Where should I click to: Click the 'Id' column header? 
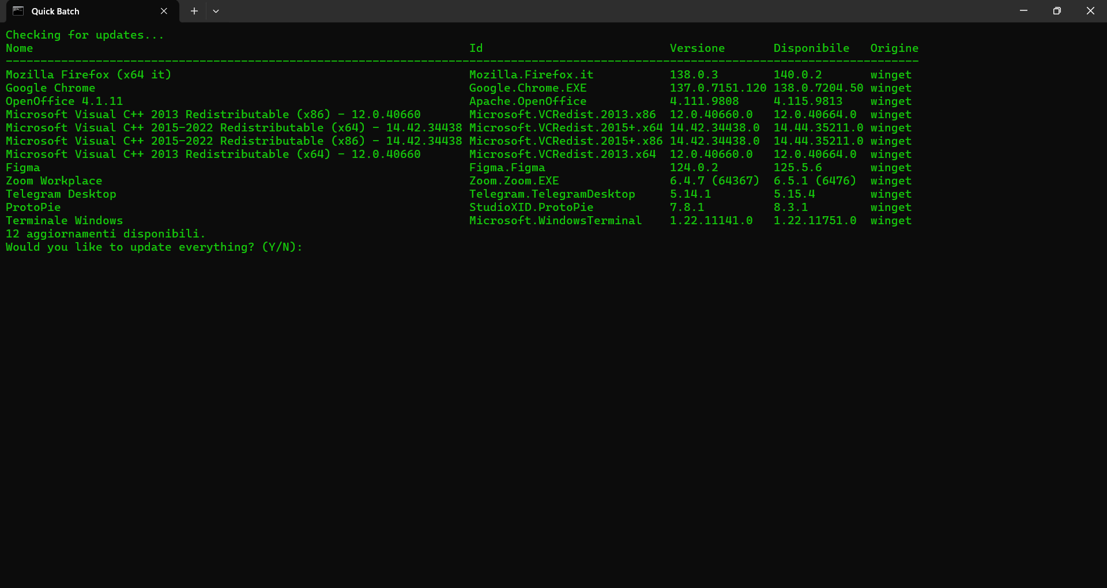pyautogui.click(x=476, y=48)
